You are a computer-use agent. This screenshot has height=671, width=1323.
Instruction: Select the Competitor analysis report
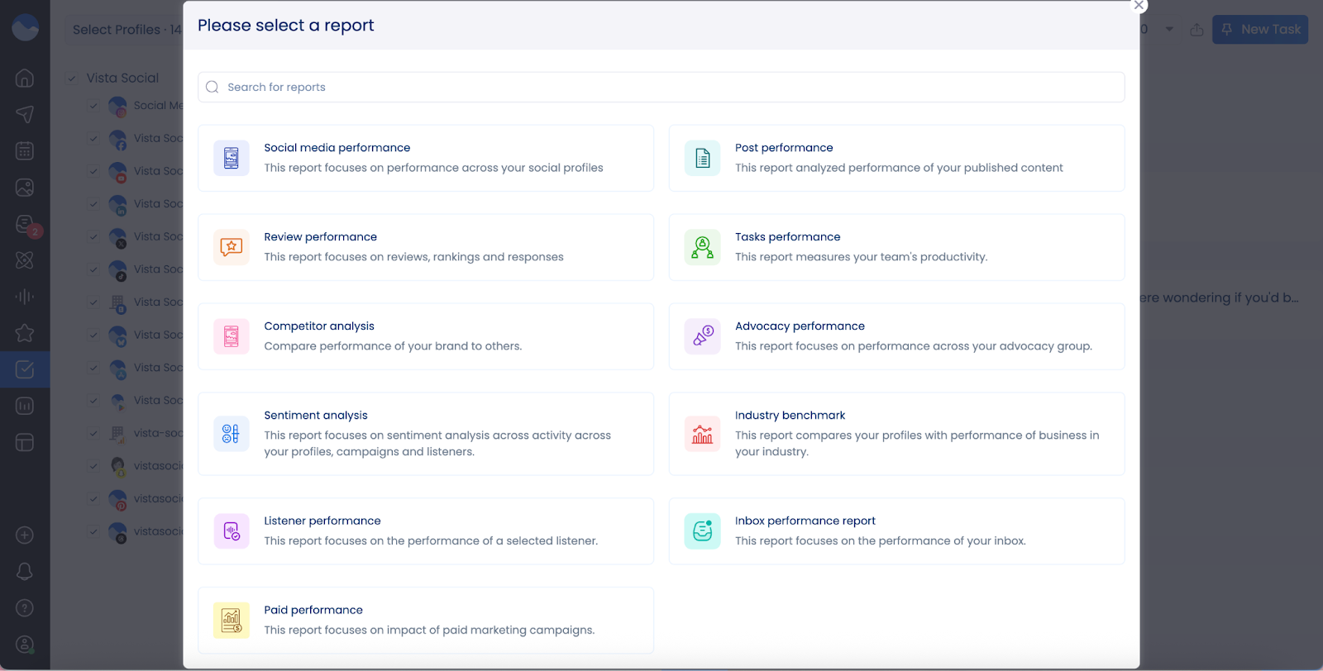(425, 336)
